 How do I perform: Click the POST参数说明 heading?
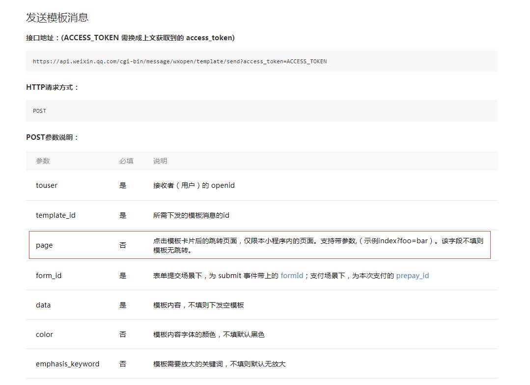pos(53,137)
